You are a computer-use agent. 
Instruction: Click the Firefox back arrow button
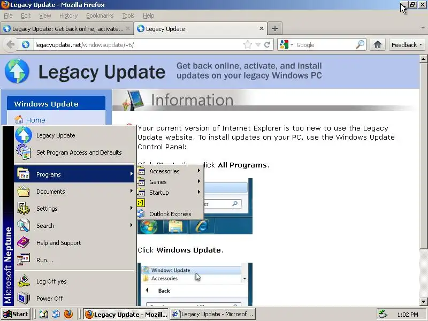[10, 44]
